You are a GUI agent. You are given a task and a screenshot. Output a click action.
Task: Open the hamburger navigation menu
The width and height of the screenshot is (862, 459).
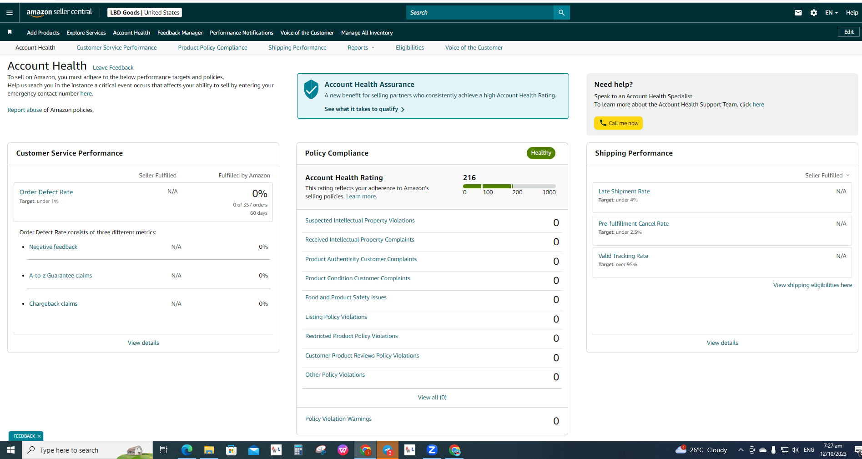(10, 13)
